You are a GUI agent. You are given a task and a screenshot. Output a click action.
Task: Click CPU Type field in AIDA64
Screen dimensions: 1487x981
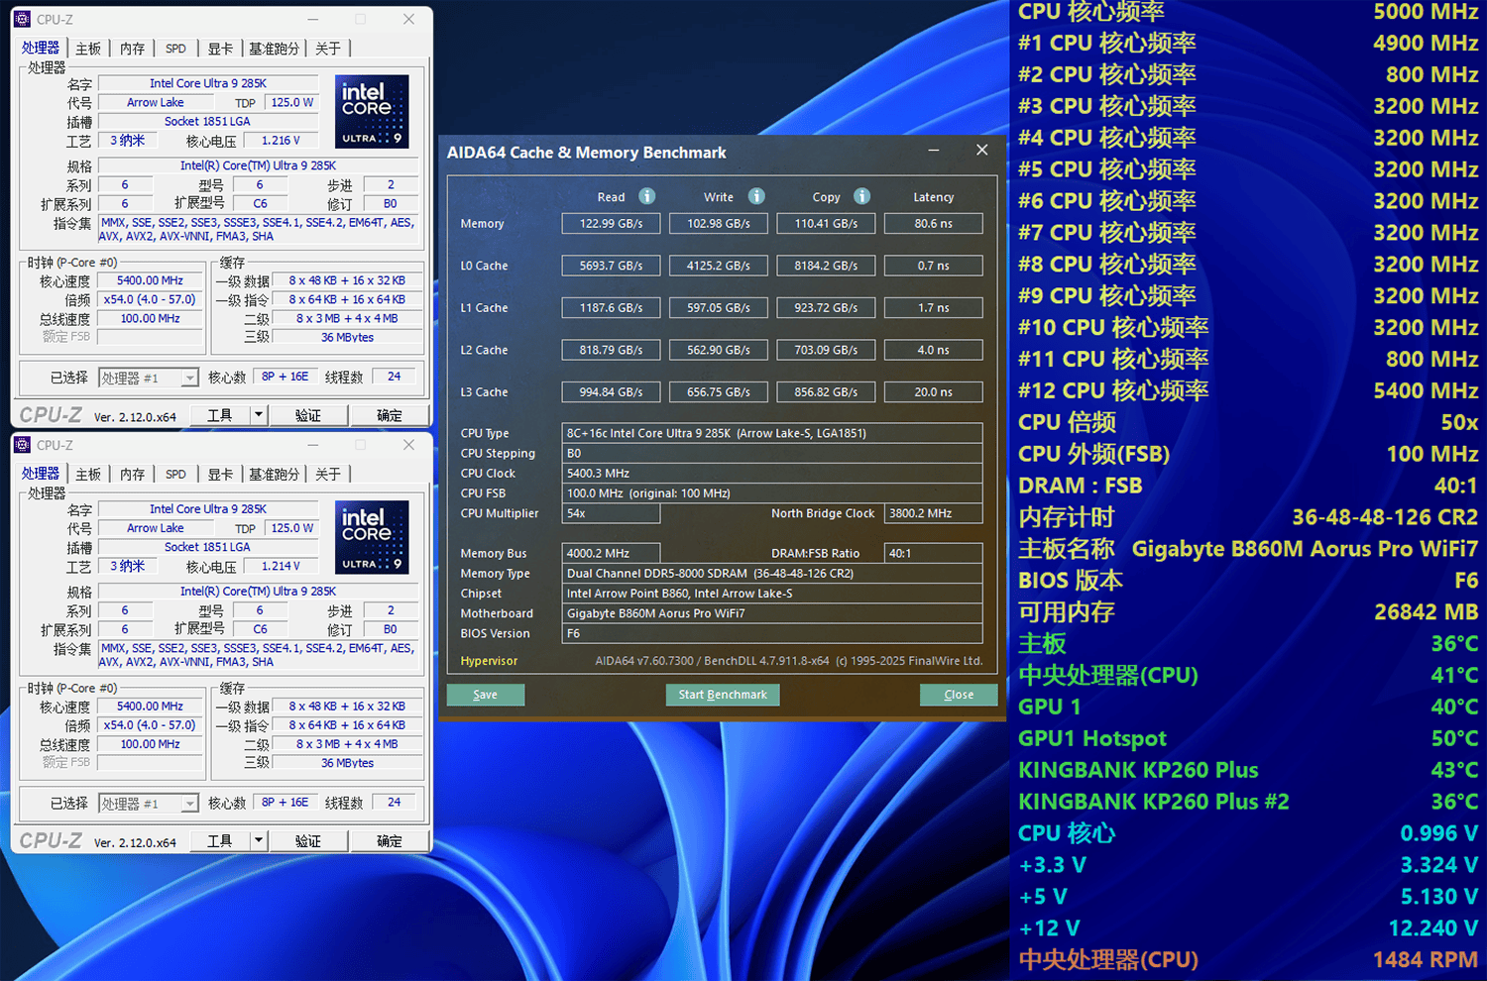(772, 433)
